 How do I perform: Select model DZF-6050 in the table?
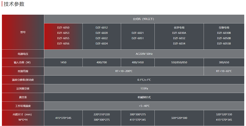click(x=63, y=28)
